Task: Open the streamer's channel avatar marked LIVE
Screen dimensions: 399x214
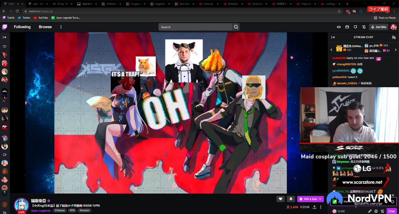Action: click(x=21, y=205)
